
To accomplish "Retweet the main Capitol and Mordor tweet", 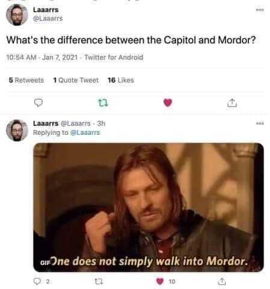I will point(103,103).
